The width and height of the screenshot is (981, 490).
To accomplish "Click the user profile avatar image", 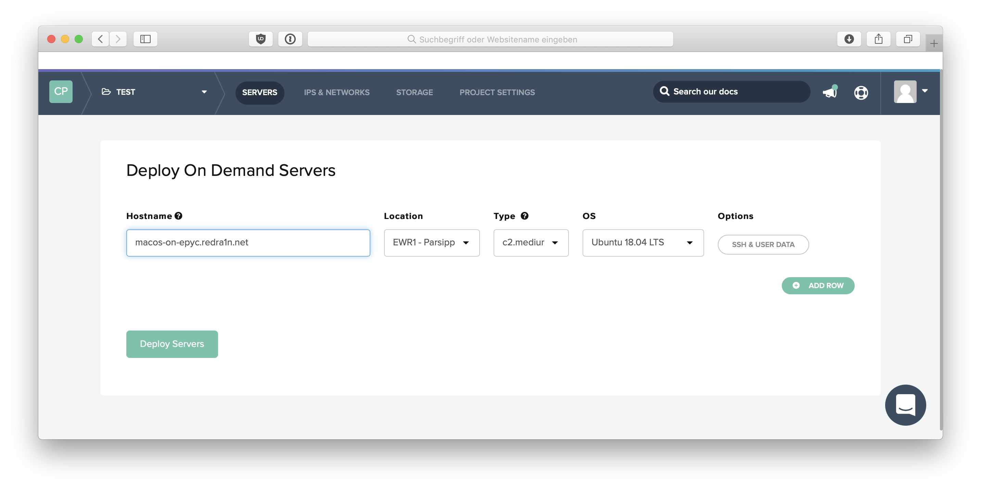I will (905, 91).
